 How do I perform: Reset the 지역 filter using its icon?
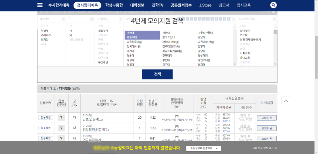[x=121, y=19]
